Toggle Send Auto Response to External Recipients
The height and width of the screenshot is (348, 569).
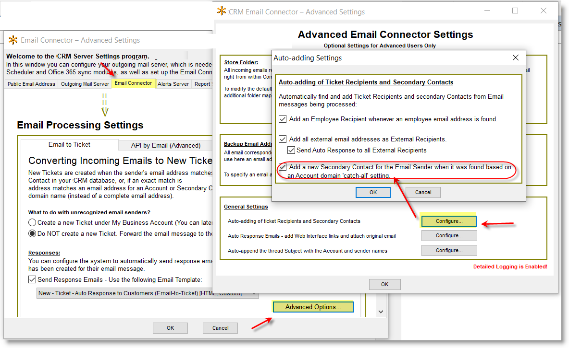click(291, 150)
